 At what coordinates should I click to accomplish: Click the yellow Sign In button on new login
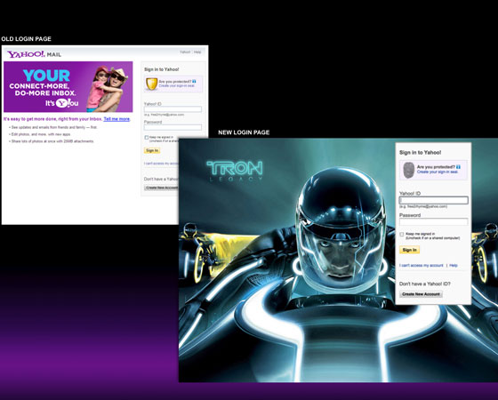(409, 250)
